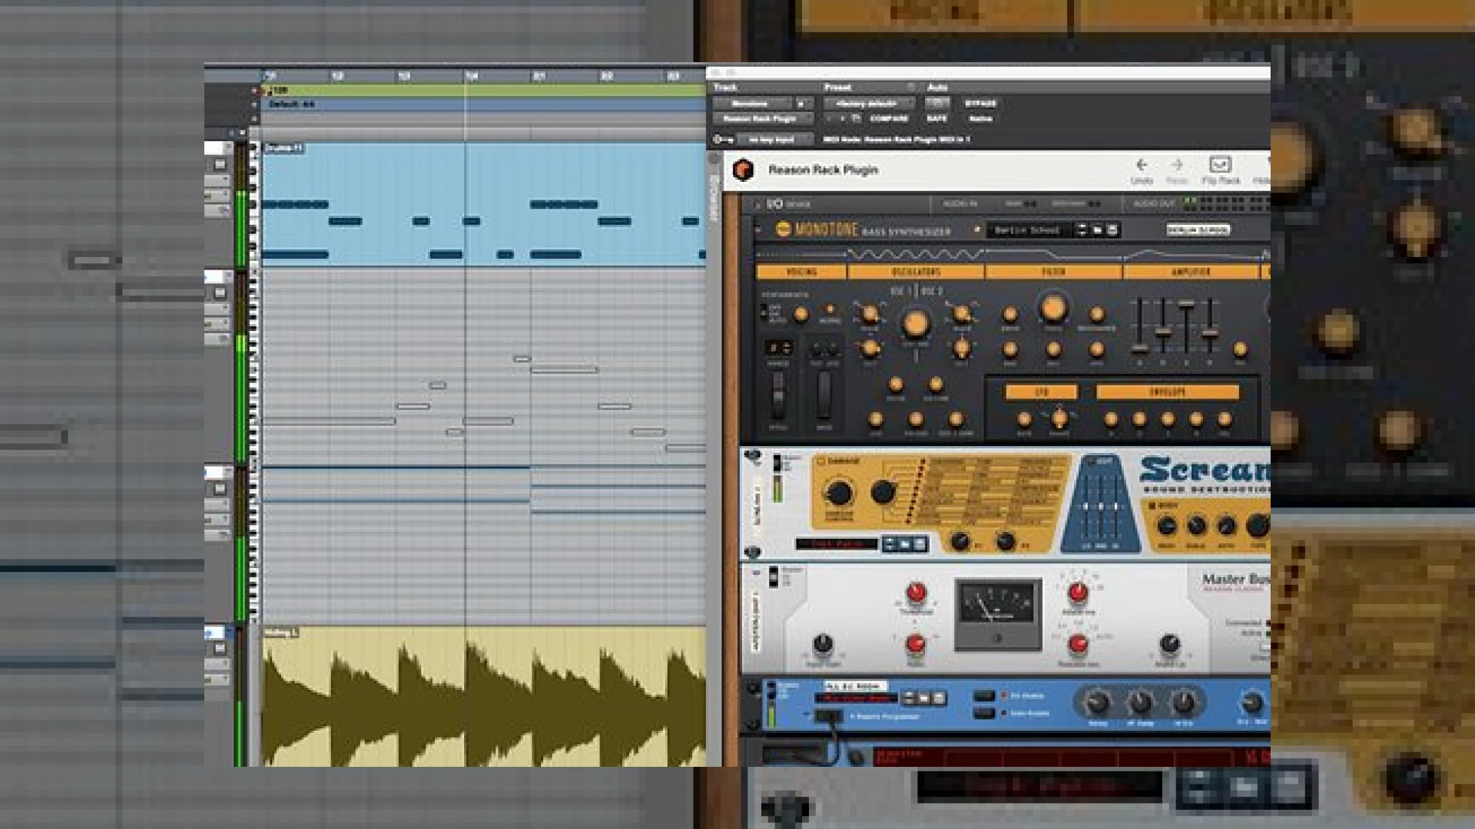Image resolution: width=1475 pixels, height=829 pixels.
Task: Click the RV7000 device name label
Action: (x=855, y=685)
